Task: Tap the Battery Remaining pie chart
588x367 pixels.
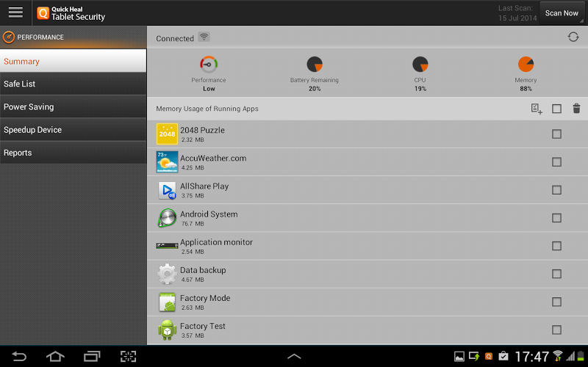Action: tap(315, 65)
